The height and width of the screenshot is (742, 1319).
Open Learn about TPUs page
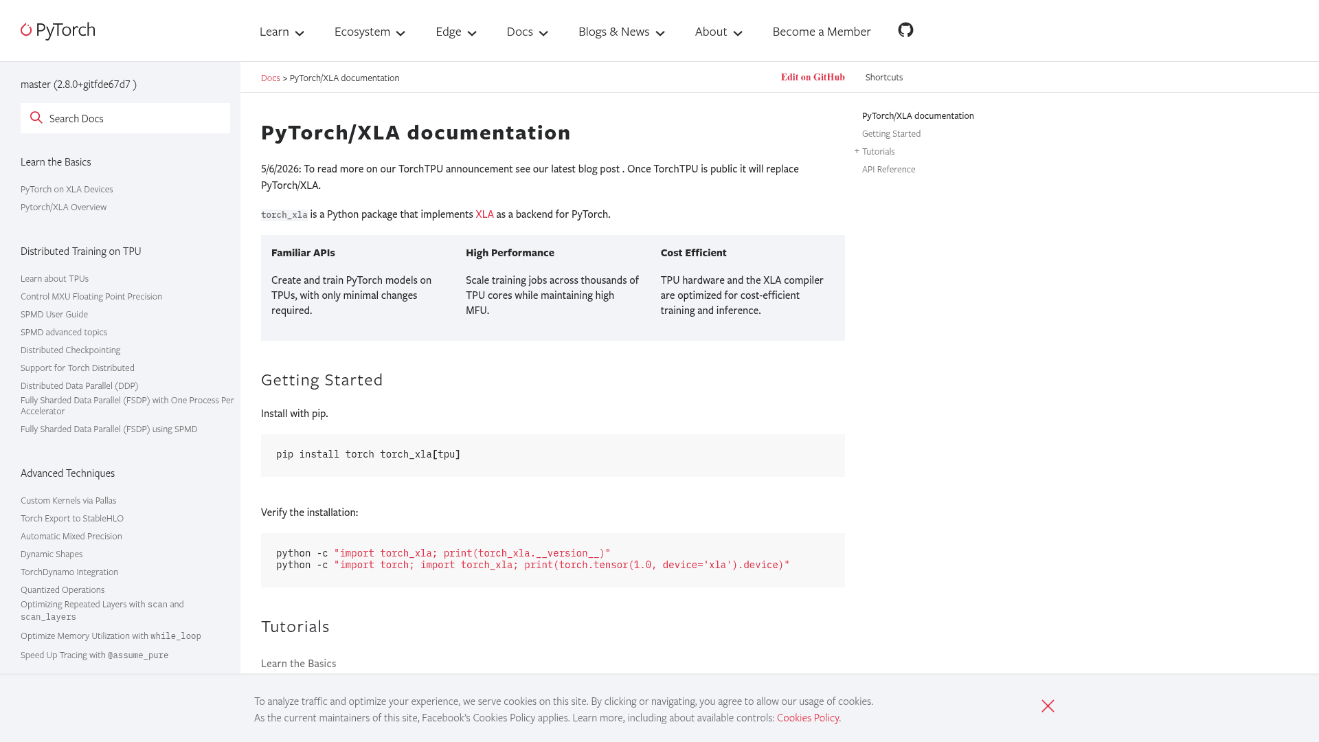coord(54,279)
